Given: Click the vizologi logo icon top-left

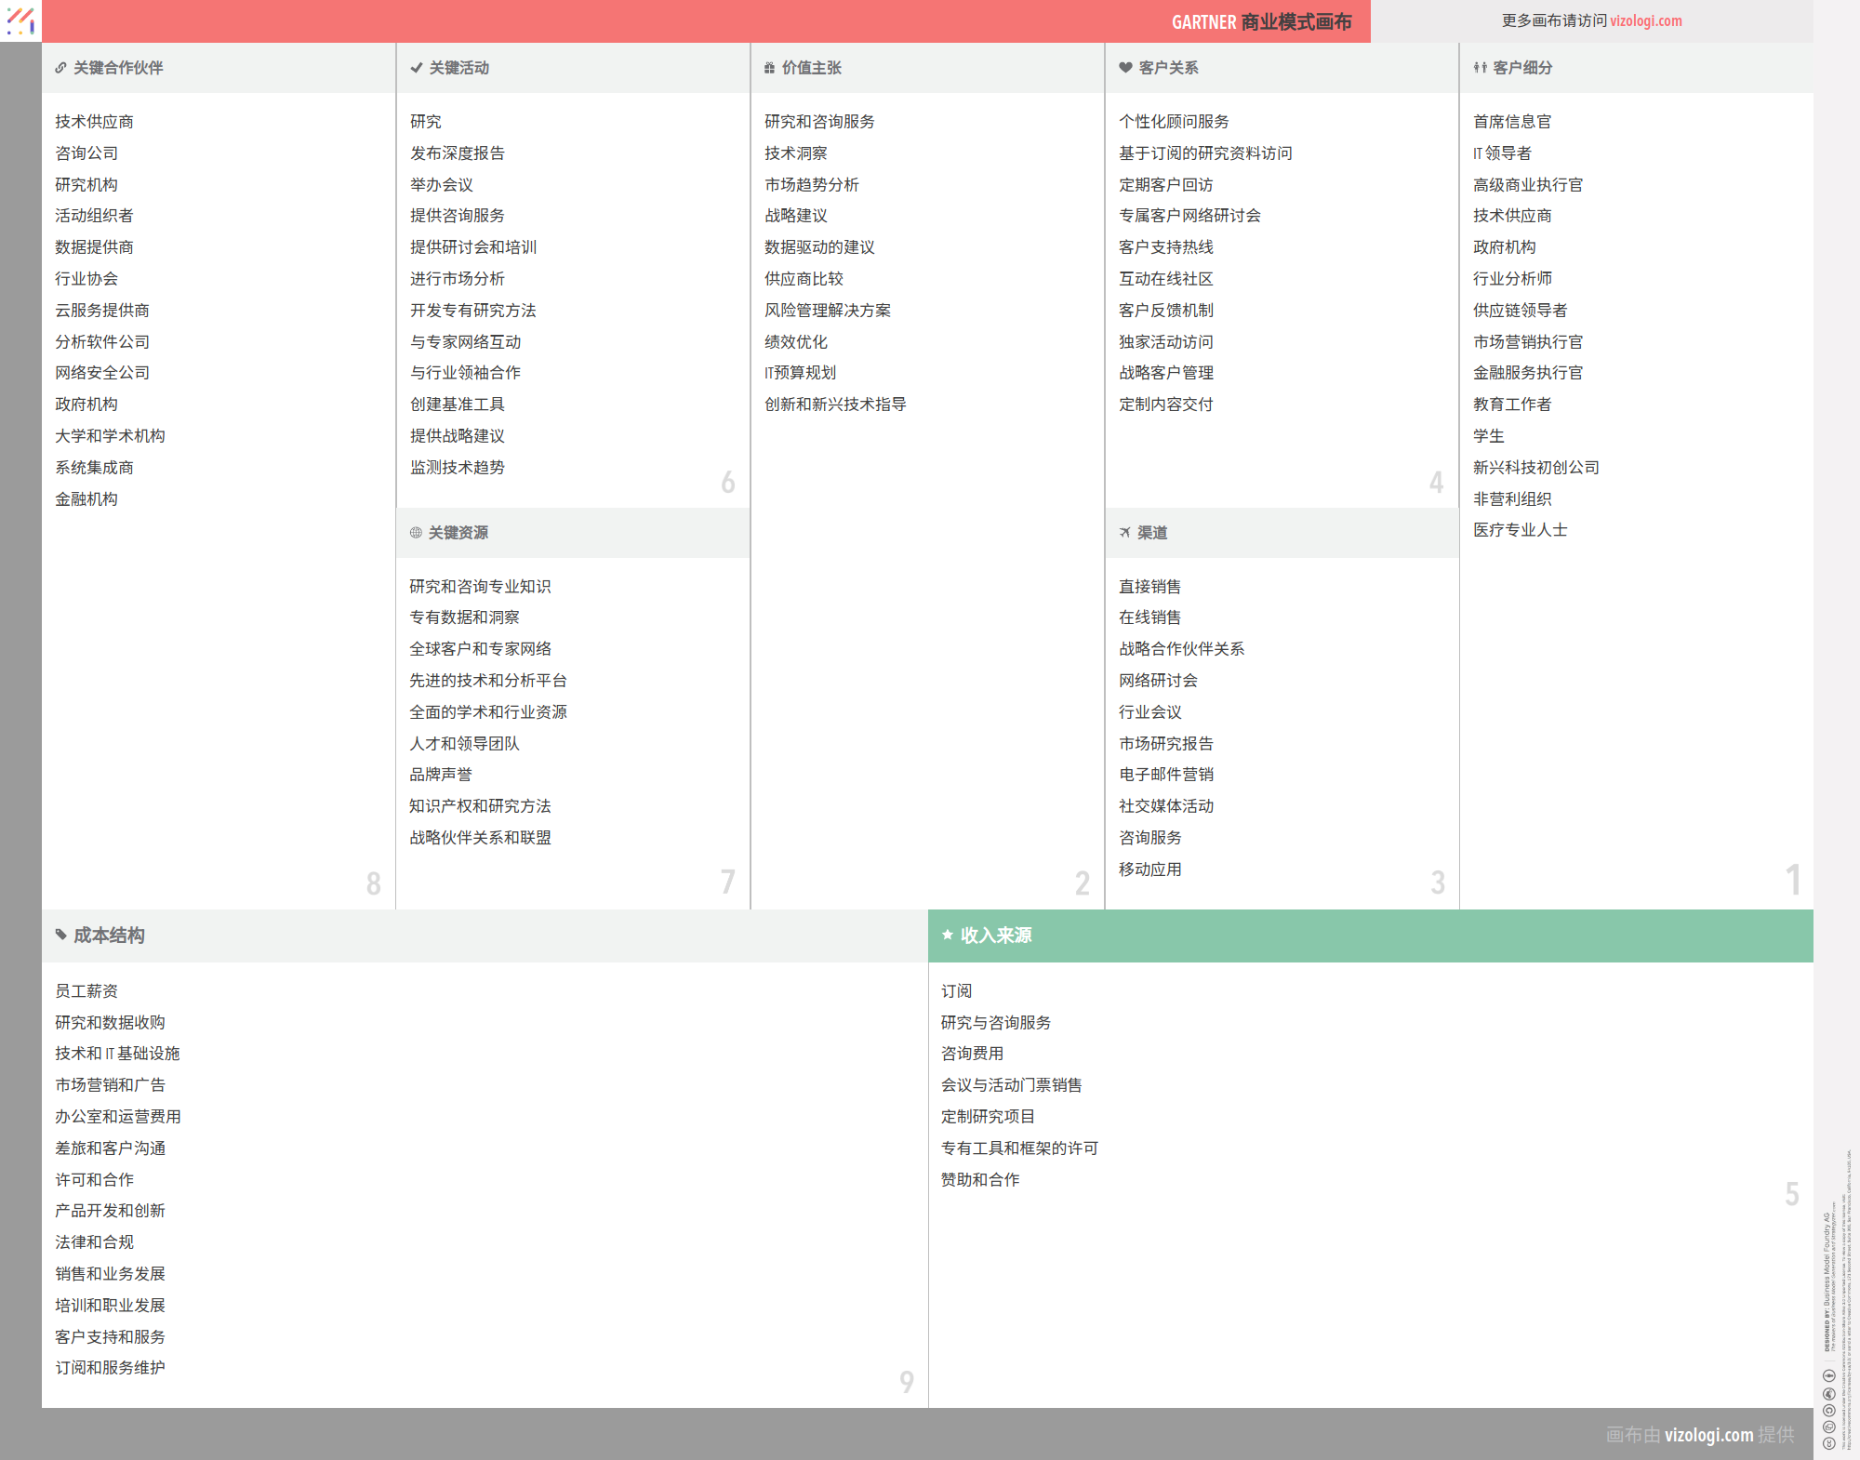Looking at the screenshot, I should (20, 20).
